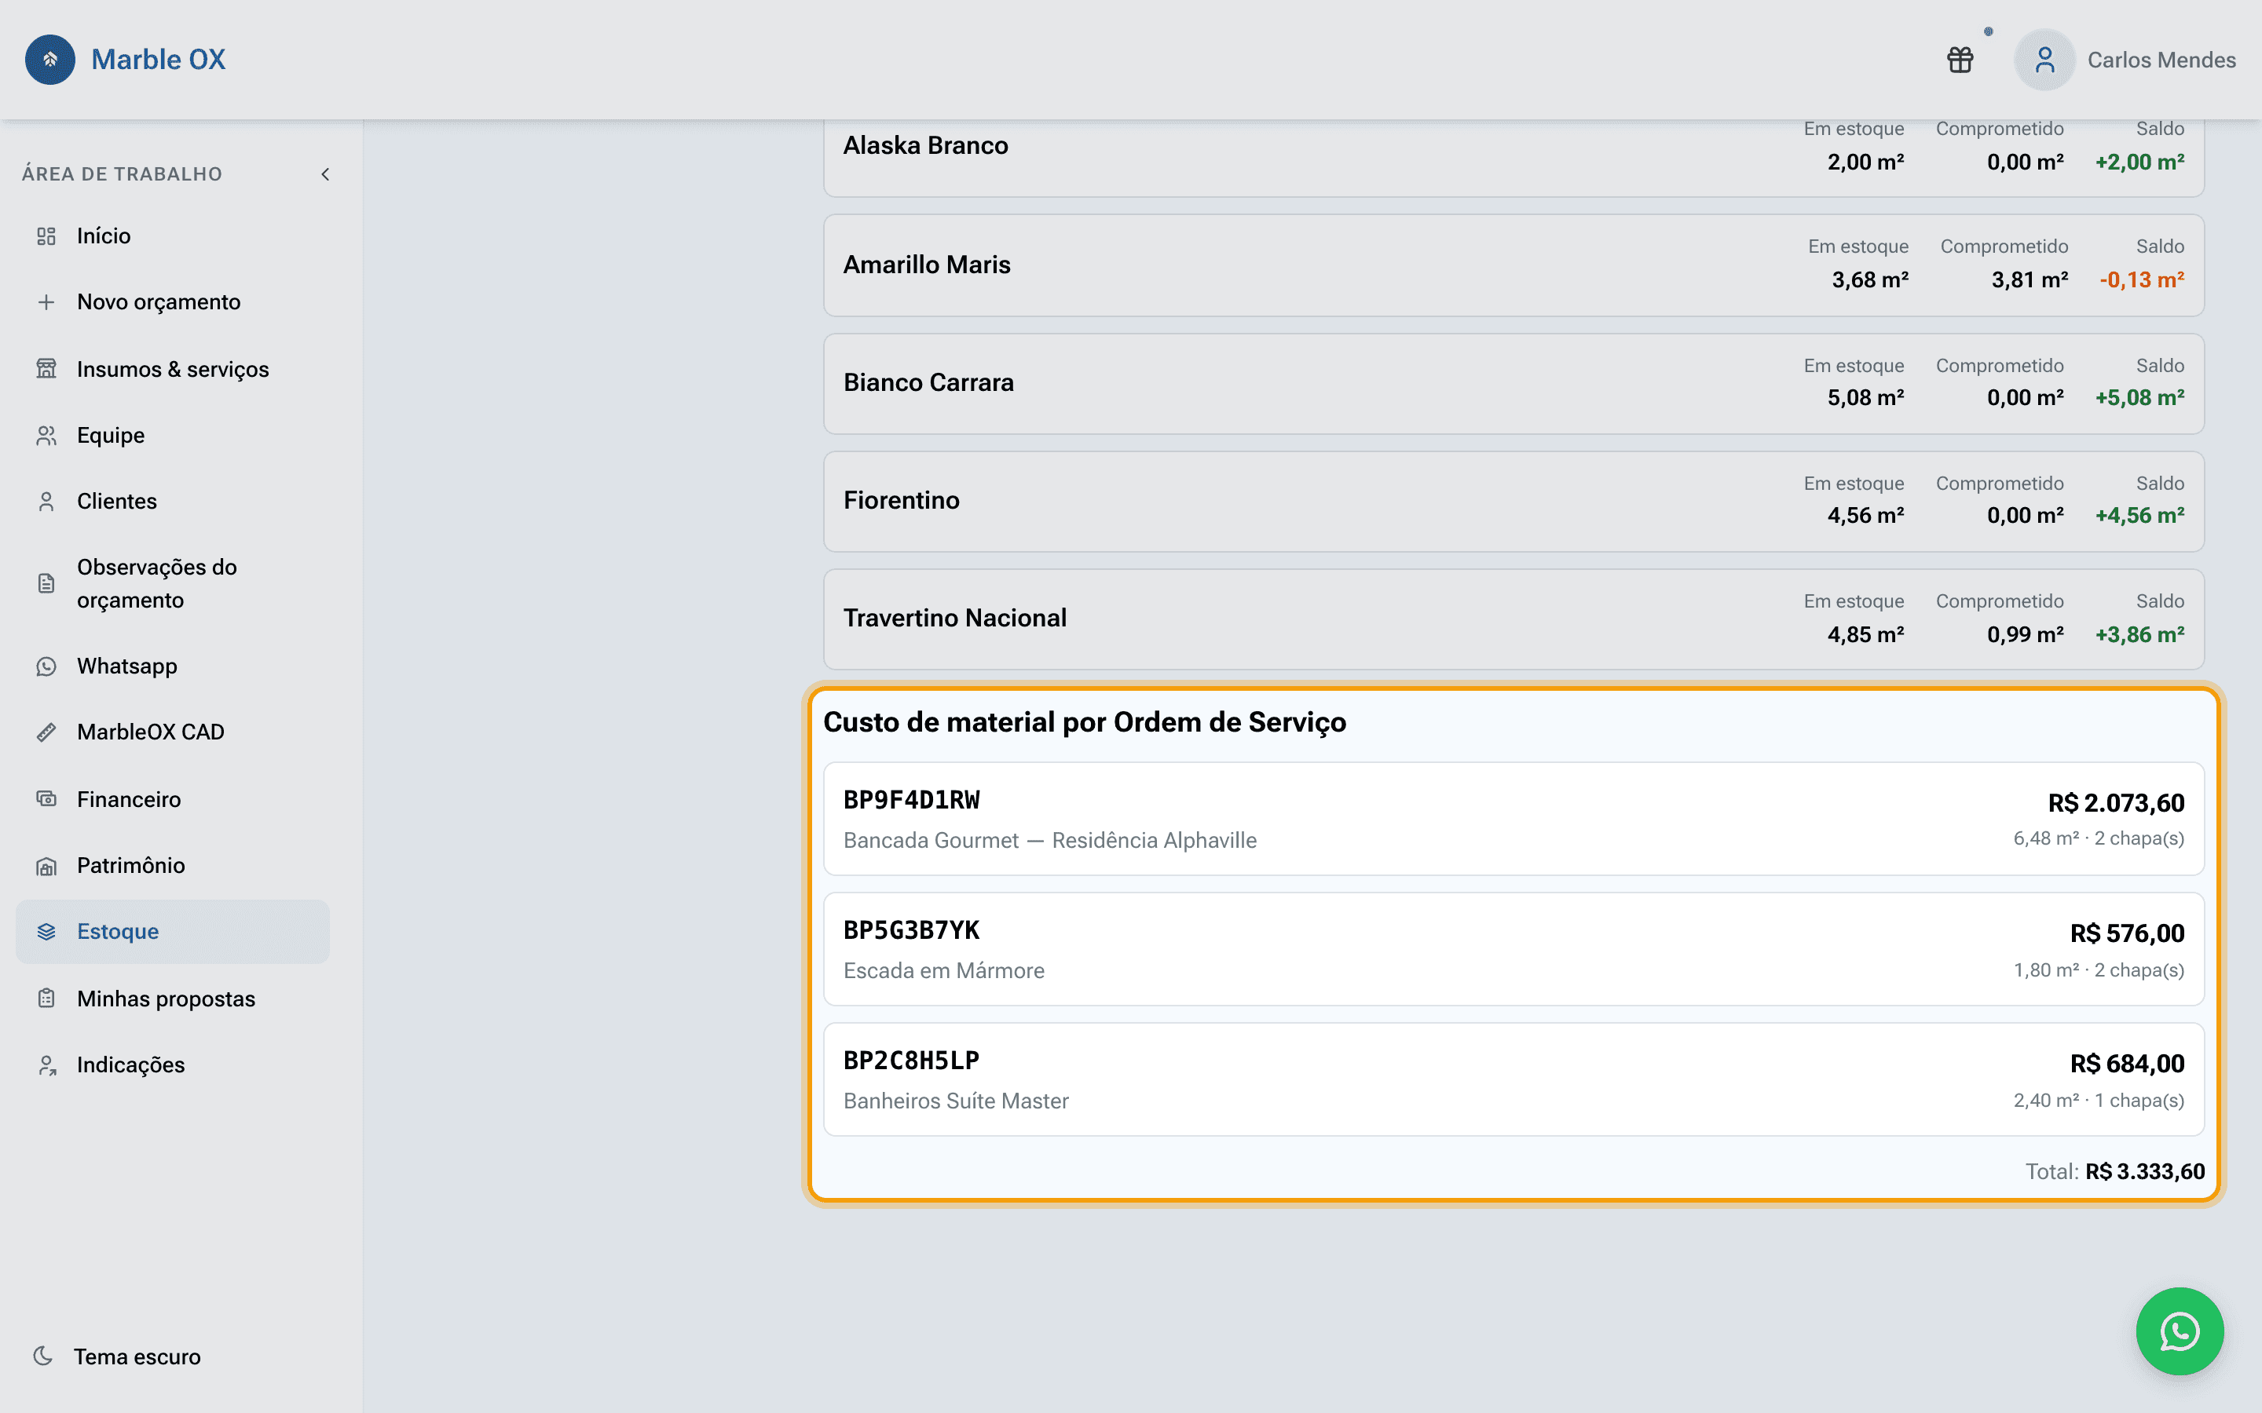Click the Banheiros Suíte Master description
This screenshot has height=1413, width=2262.
(x=956, y=1101)
